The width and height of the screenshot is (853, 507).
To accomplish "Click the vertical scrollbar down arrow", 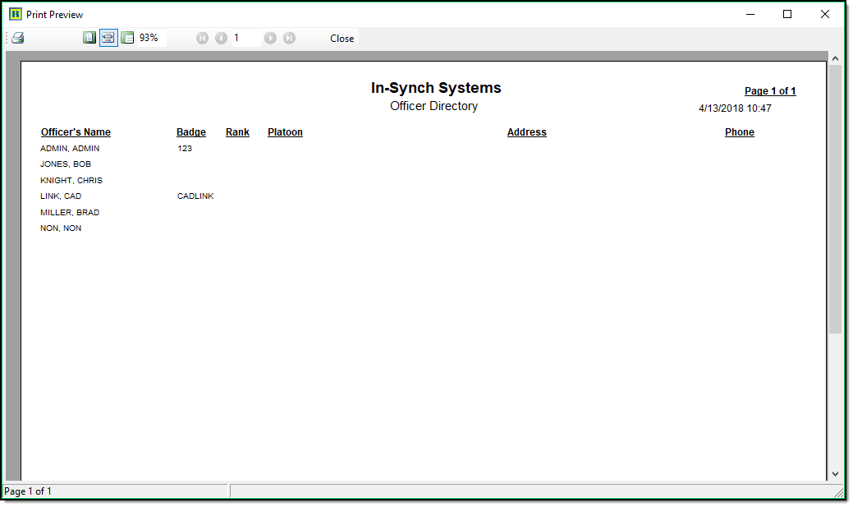I will tap(835, 473).
